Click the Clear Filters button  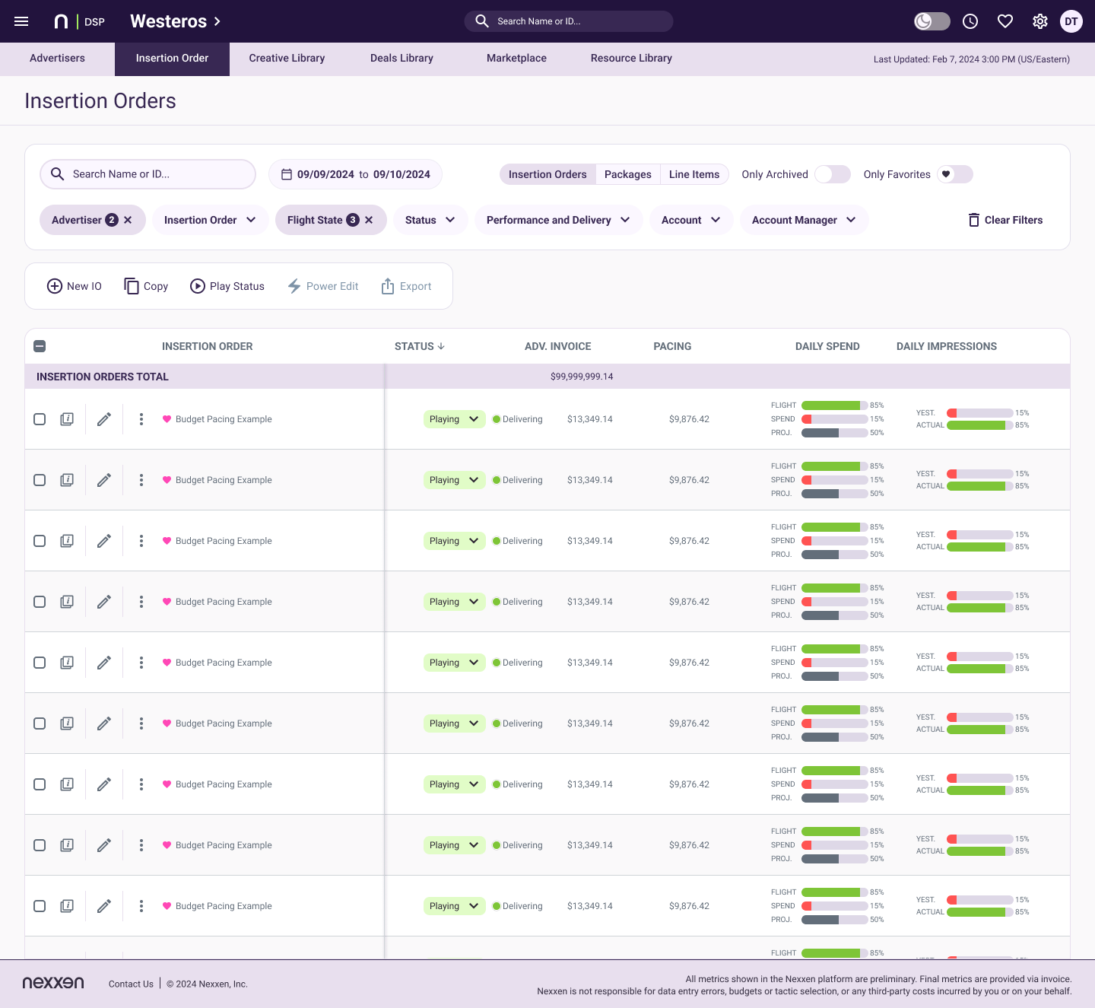(1005, 220)
